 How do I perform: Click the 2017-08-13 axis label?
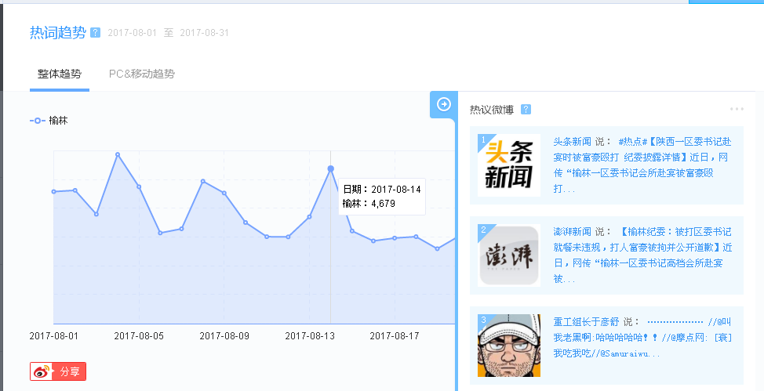310,336
